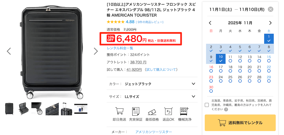Show the next product image
284x135 pixels.
pos(96,51)
